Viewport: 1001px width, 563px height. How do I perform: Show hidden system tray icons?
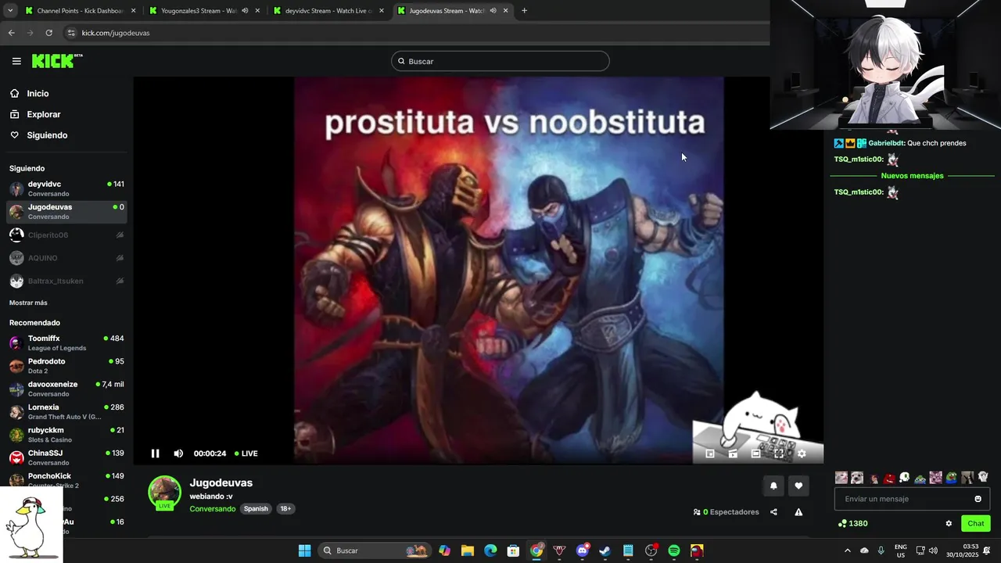click(847, 550)
